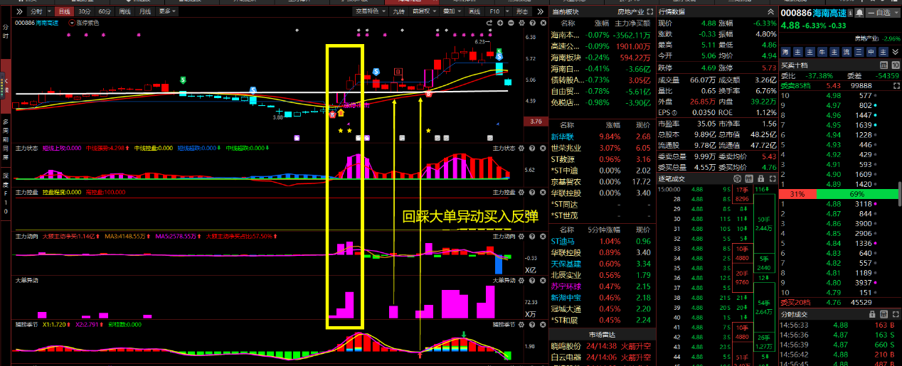Viewport: 902px width, 366px height.
Task: Click the 牛 tag icon in tag row
Action: [822, 52]
